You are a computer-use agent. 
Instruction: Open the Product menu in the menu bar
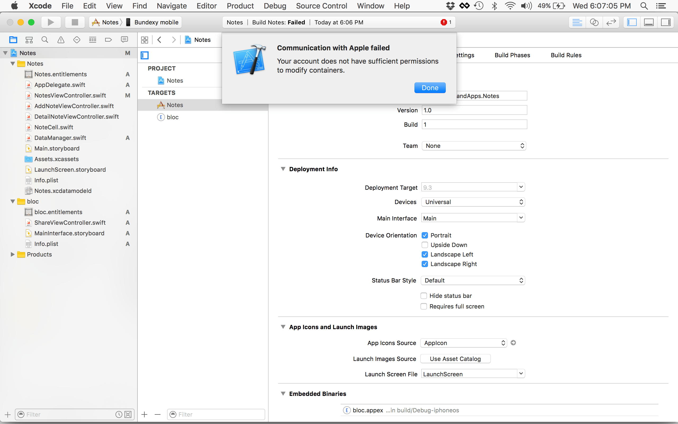[240, 6]
